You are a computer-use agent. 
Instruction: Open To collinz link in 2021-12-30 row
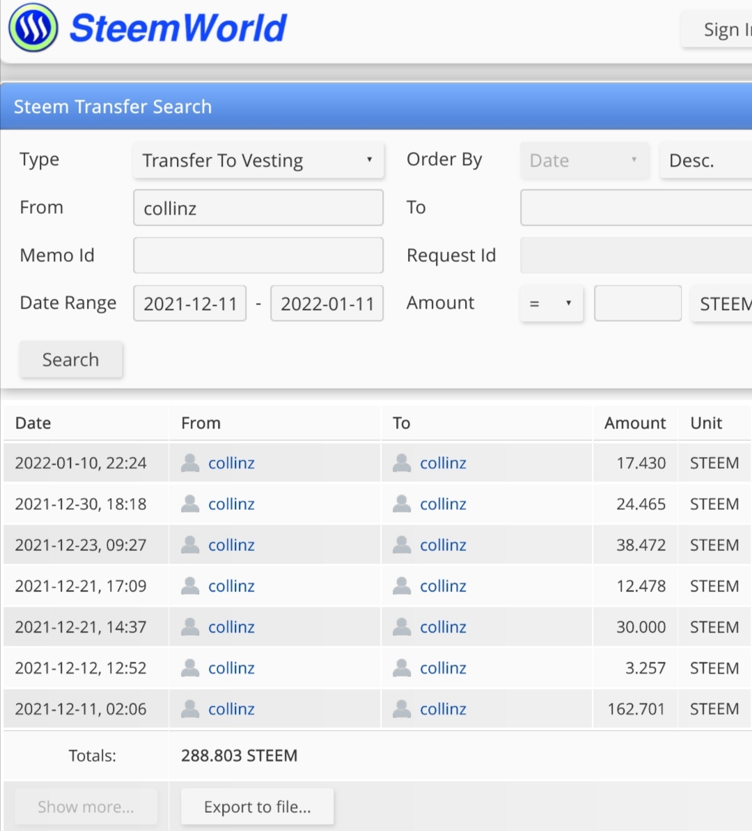(x=443, y=504)
